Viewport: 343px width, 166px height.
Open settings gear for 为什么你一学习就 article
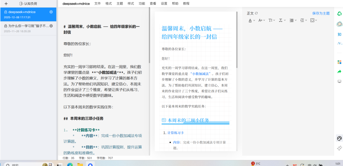pyautogui.click(x=51, y=26)
